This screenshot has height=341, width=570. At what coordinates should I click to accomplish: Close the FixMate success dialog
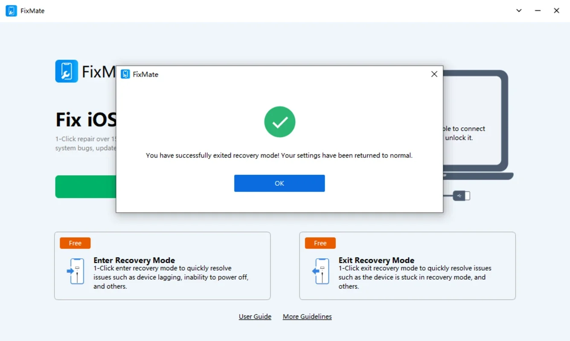(434, 74)
